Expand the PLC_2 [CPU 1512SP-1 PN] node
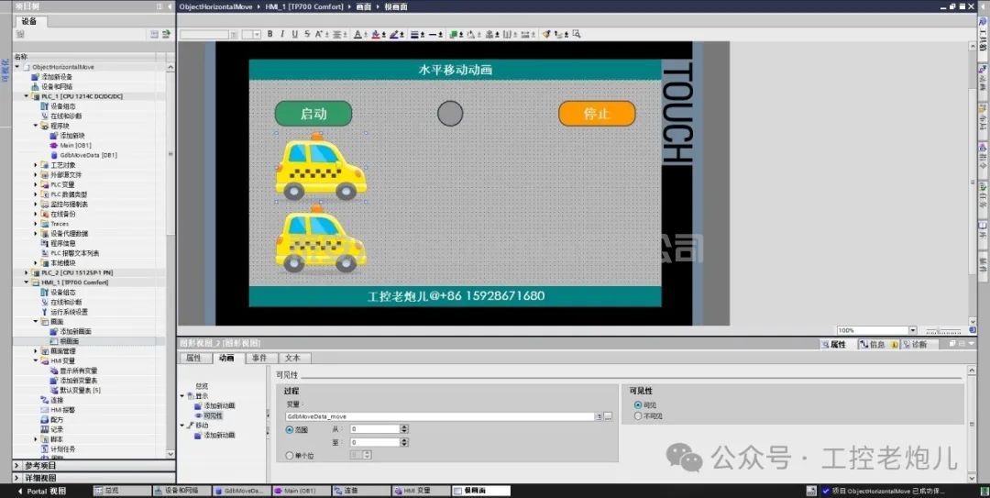Screen dimensions: 990x498 pyautogui.click(x=26, y=272)
